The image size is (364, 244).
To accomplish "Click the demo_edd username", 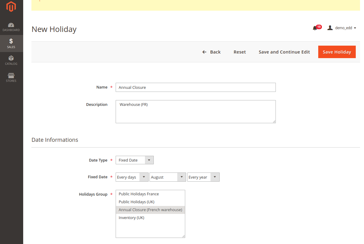I will 344,28.
